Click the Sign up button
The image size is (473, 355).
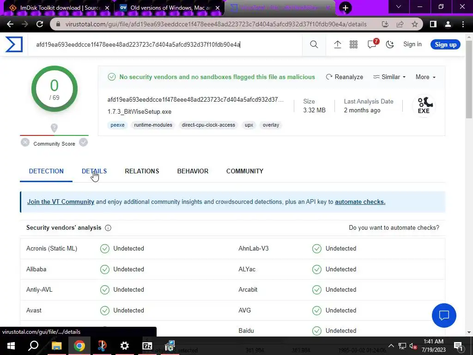click(445, 44)
